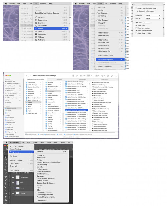This screenshot has height=206, width=167.
Task: Toggle Show Library Folder checkbox
Action: (x=136, y=33)
